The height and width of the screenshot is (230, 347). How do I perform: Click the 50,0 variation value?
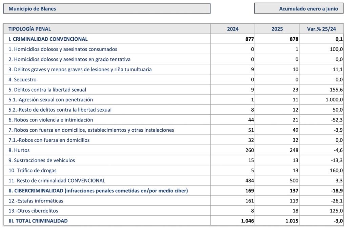(338, 110)
